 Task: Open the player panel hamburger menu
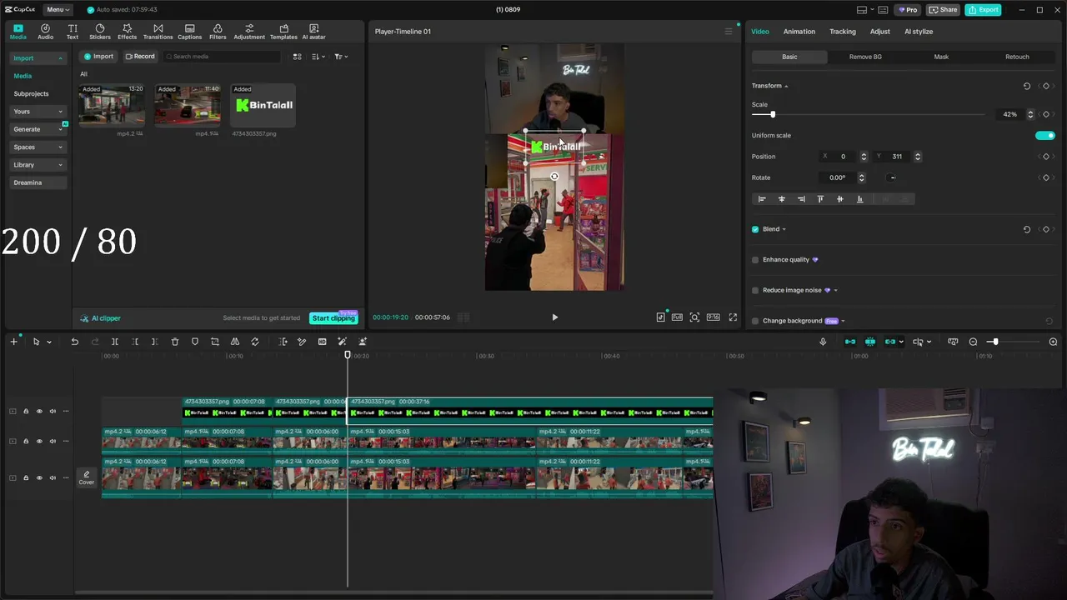(x=728, y=32)
